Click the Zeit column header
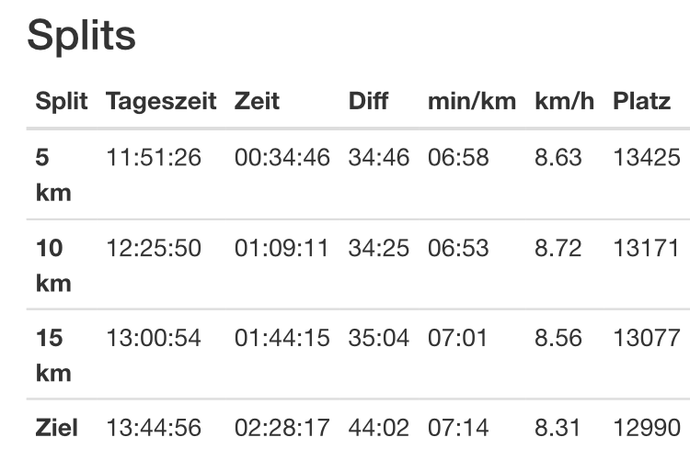Viewport: 690px width, 471px height. click(x=257, y=102)
